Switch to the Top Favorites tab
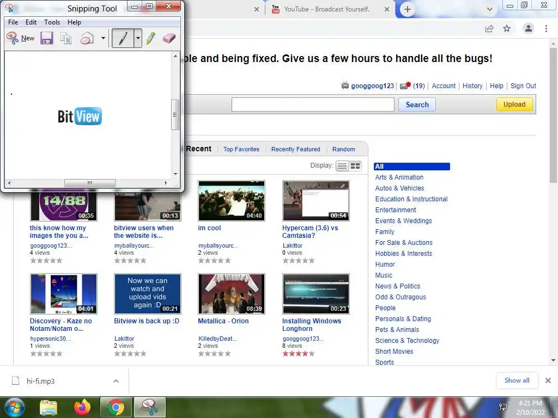The width and height of the screenshot is (558, 418). click(x=241, y=149)
